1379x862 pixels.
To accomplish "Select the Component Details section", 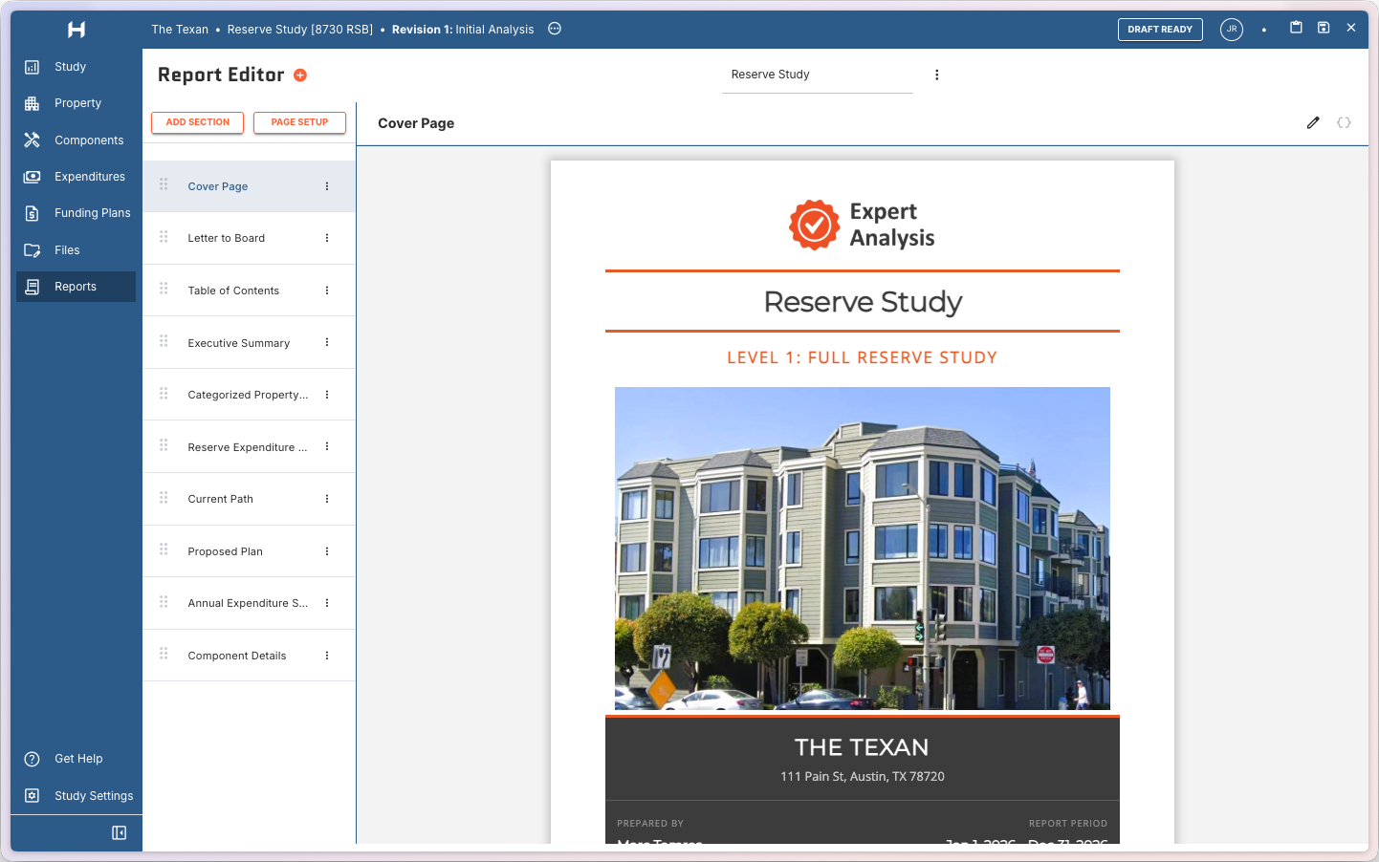I will pos(236,655).
